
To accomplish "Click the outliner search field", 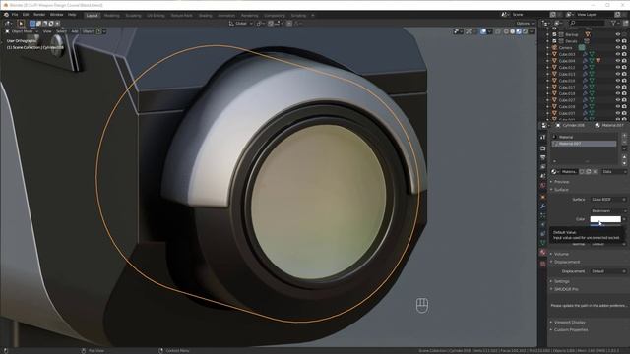I will [x=587, y=24].
